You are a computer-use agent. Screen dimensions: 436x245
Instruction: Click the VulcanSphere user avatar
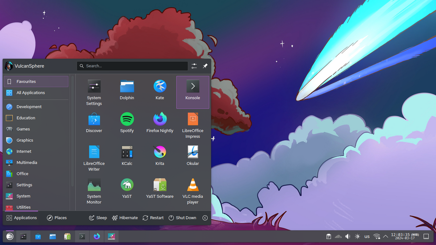coord(9,66)
